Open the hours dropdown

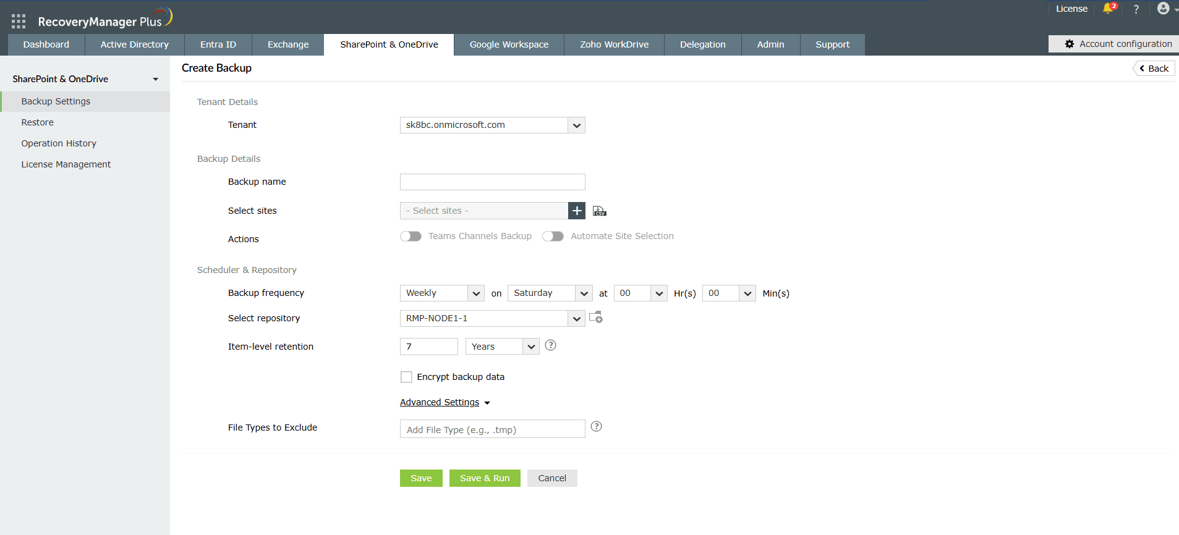641,293
